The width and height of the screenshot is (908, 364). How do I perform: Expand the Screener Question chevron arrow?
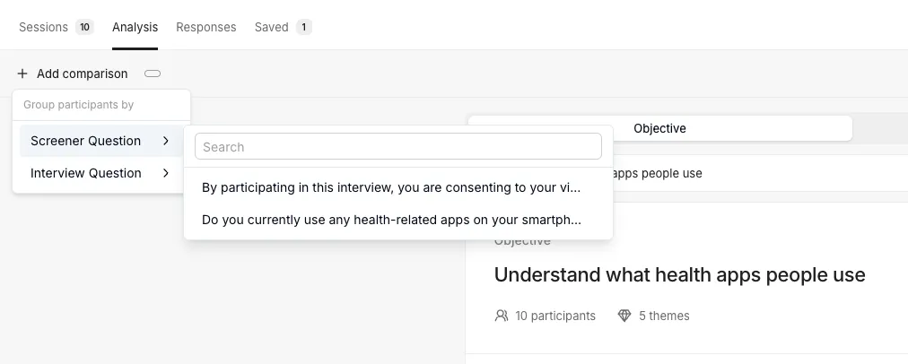(x=166, y=141)
